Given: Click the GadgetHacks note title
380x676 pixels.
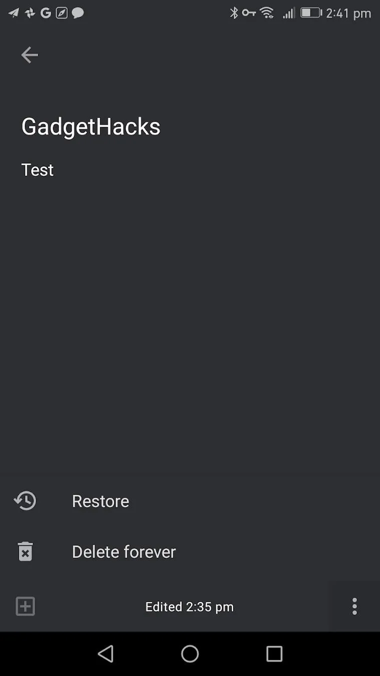Looking at the screenshot, I should [x=91, y=127].
